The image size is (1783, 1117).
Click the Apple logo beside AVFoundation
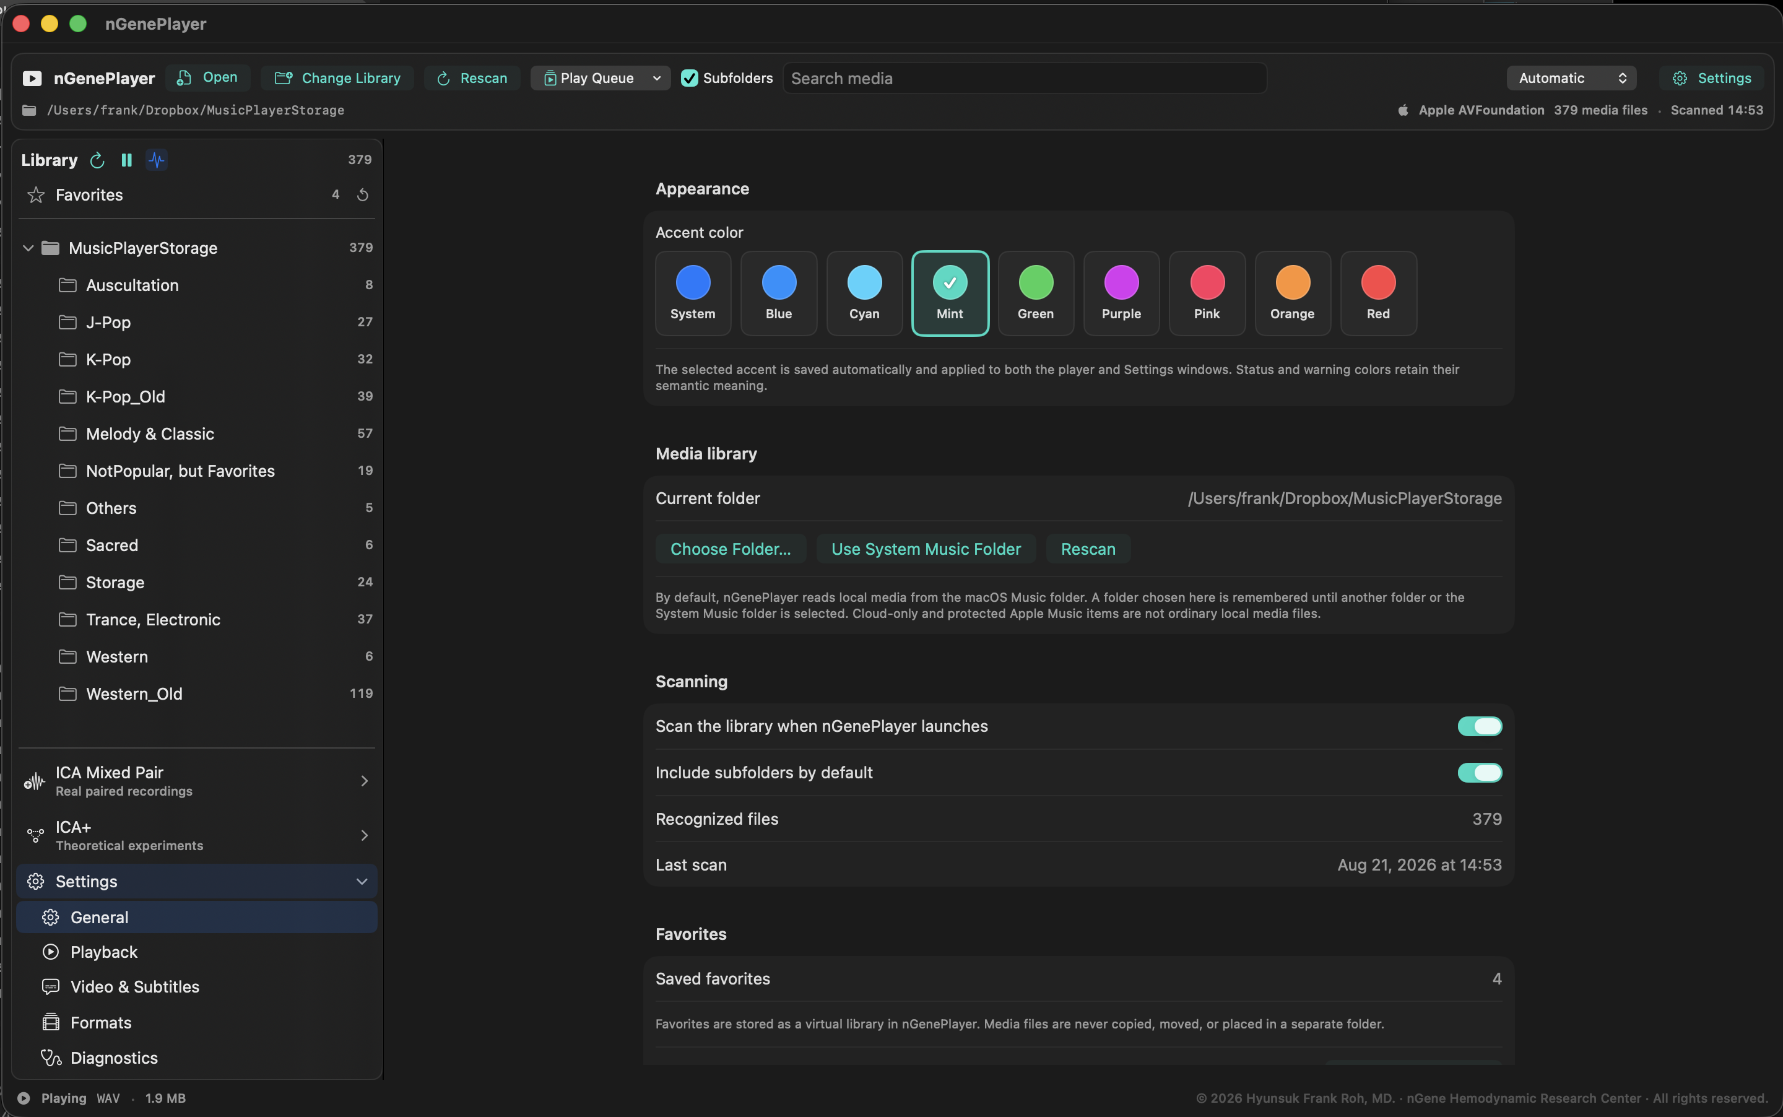[x=1403, y=110]
